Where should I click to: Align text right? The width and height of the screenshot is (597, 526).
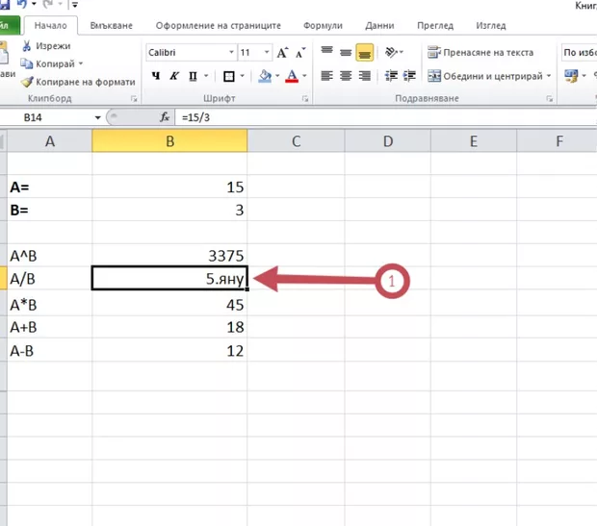coord(364,76)
